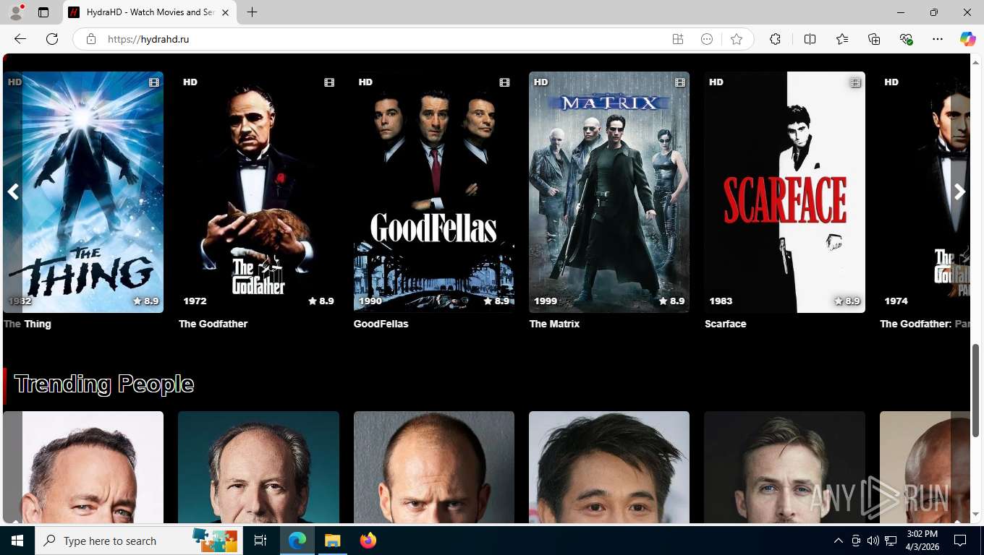Viewport: 984px width, 555px height.
Task: Open the Extensions puzzle icon
Action: click(775, 39)
